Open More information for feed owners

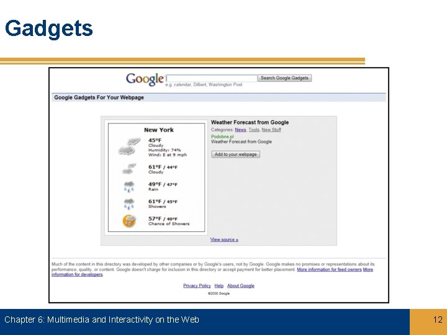(x=329, y=269)
